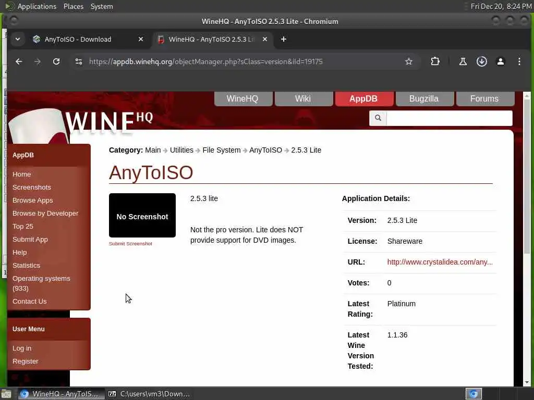Screen dimensions: 534x400
Task: Close the WineHQ AnyToISO tab
Action: (264, 39)
